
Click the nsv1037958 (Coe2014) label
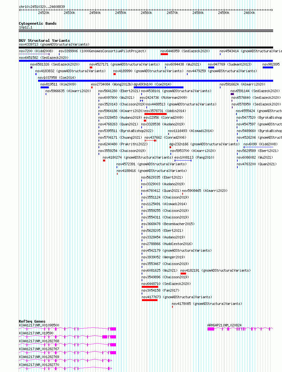click(57, 78)
